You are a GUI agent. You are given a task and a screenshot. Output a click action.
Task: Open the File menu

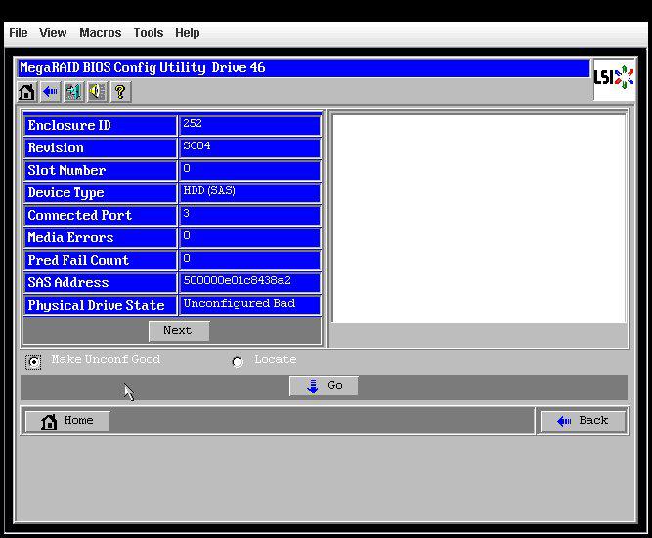18,33
